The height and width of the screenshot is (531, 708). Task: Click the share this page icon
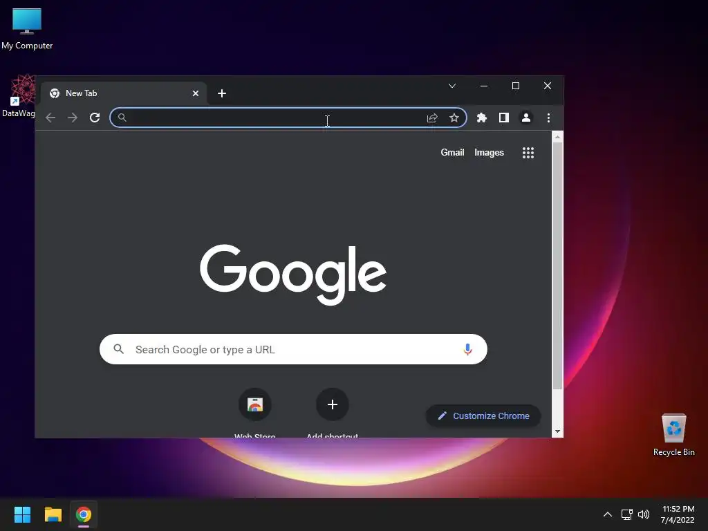click(x=432, y=118)
